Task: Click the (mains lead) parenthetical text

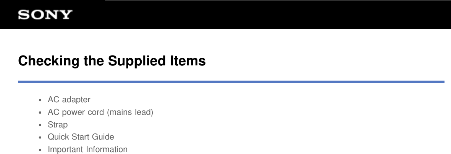Action: coord(130,112)
